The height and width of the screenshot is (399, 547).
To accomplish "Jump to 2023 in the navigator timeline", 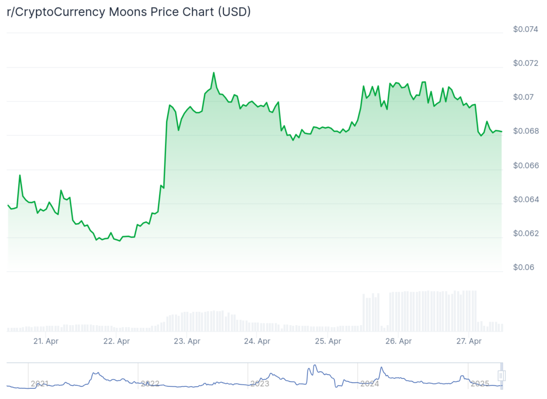I will point(260,384).
